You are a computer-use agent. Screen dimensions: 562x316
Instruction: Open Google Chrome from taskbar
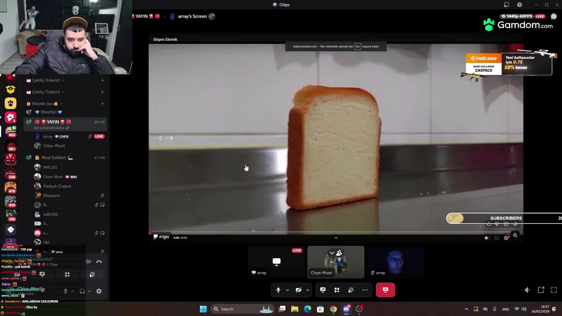(x=333, y=309)
